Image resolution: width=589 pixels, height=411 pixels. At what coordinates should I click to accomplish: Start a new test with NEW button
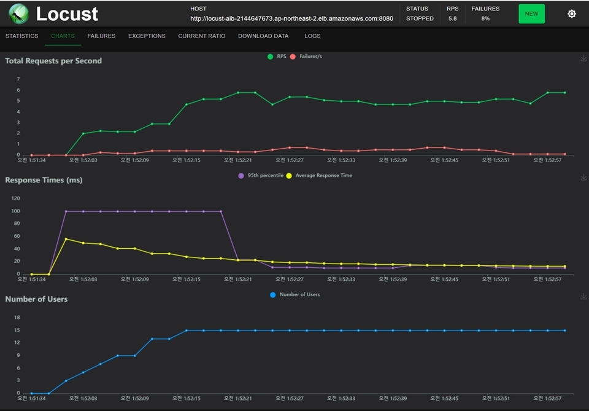point(531,14)
